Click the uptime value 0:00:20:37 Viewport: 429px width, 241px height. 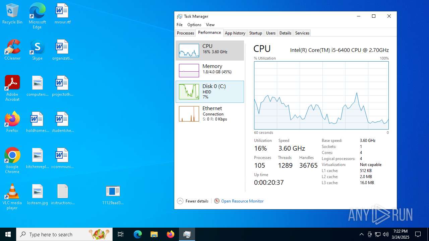tap(269, 182)
